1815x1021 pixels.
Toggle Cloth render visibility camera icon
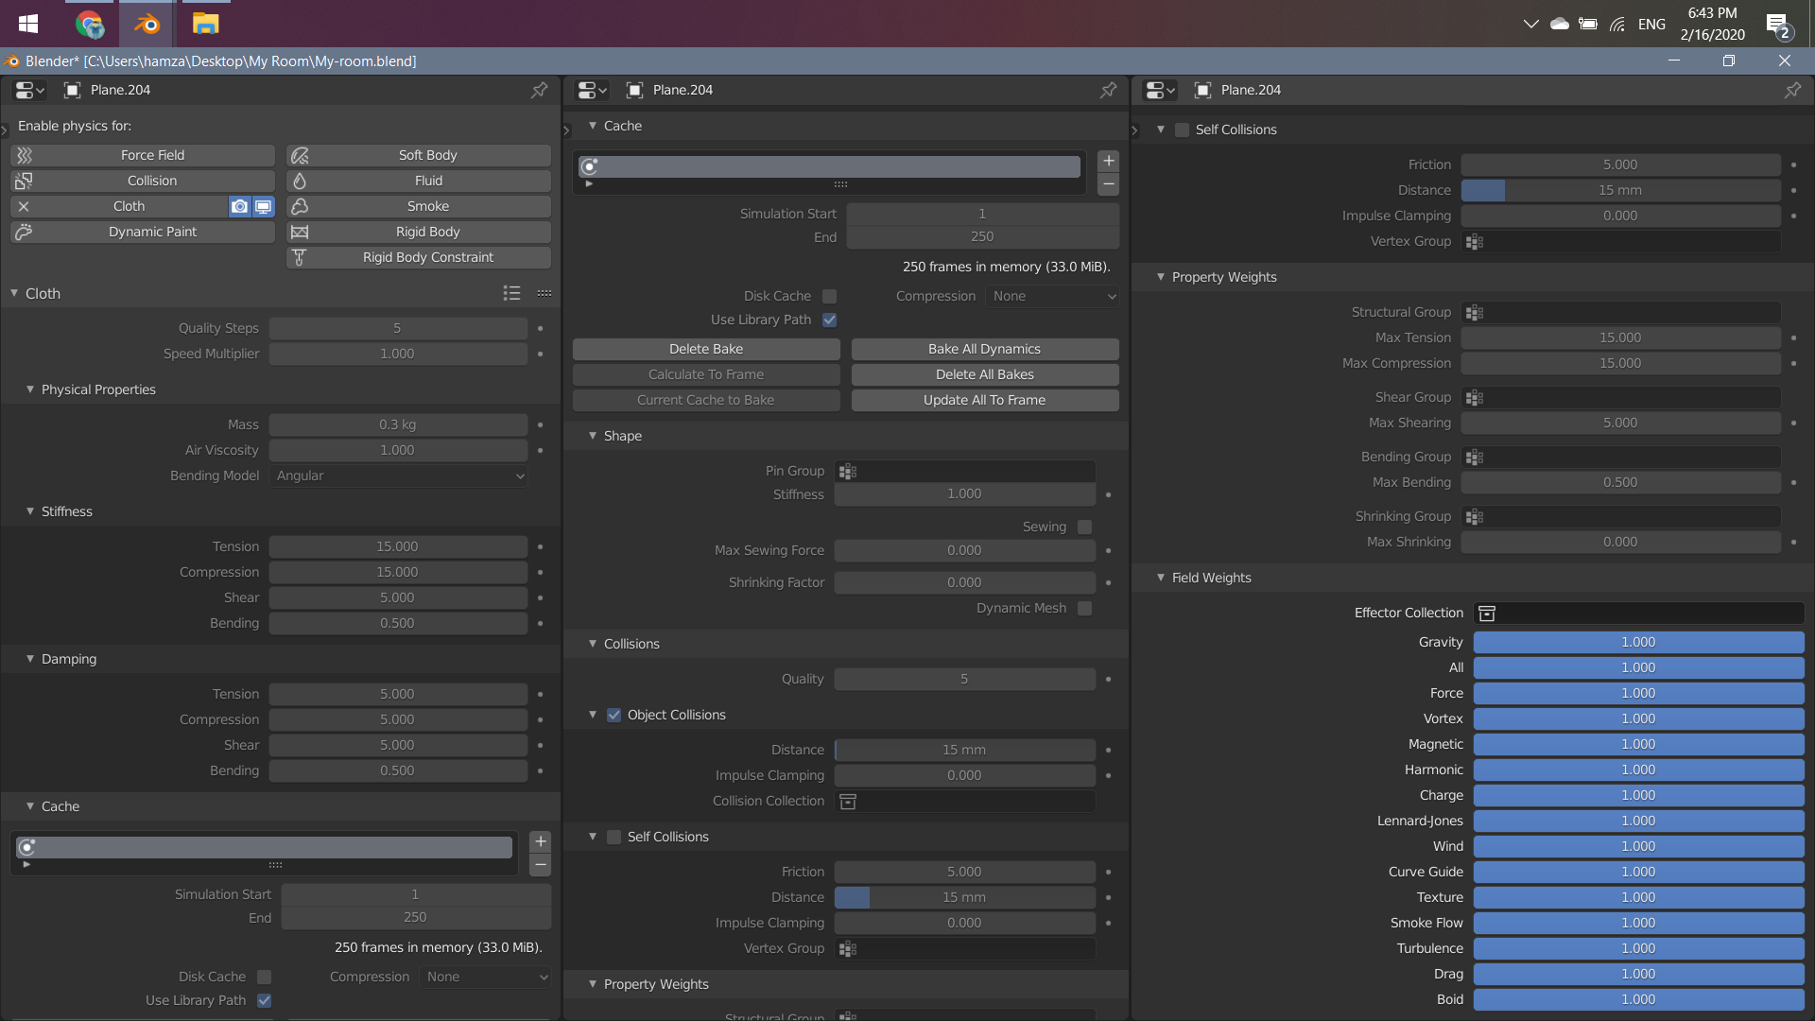[x=240, y=206]
